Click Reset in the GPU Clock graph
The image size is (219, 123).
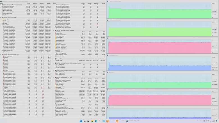coord(216,85)
